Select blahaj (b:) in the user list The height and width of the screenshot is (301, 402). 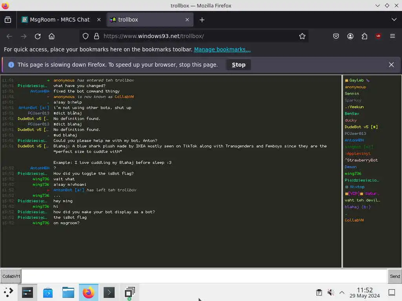[x=357, y=207]
